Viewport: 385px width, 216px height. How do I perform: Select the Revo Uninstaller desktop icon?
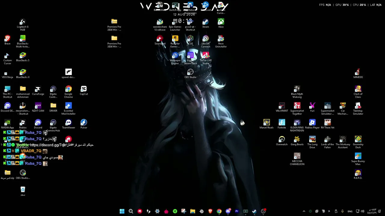(221, 42)
